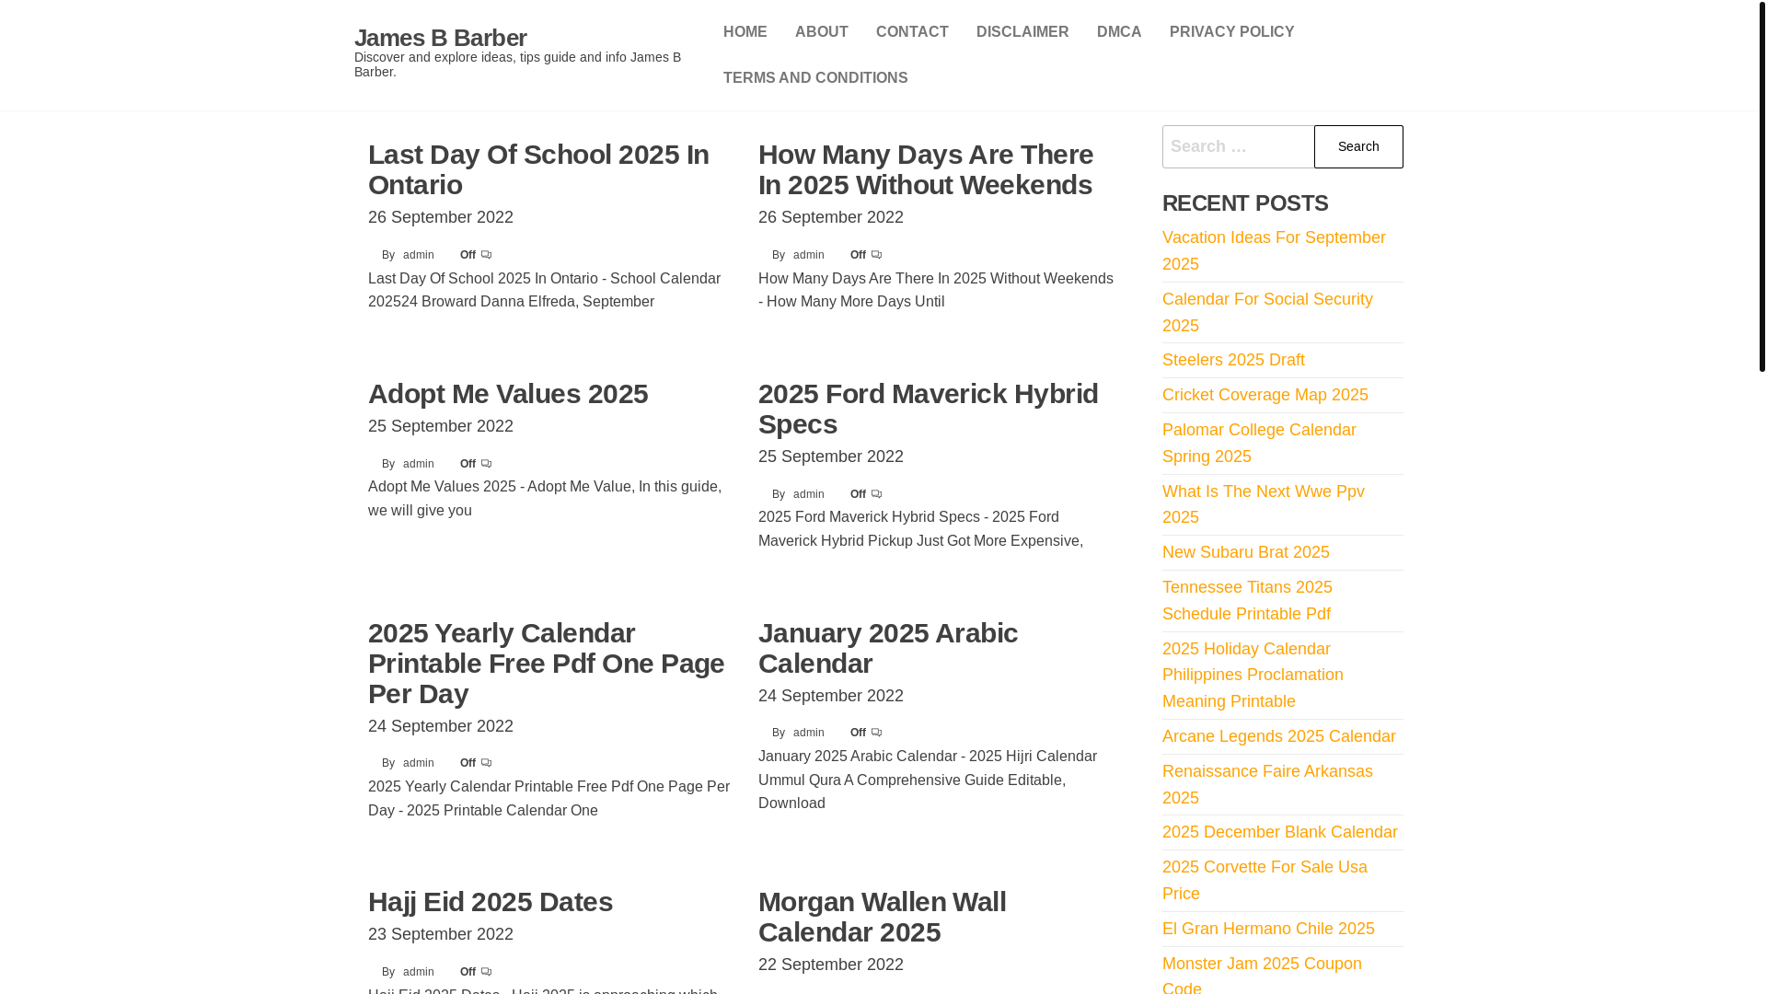Click comment icon under 2025 Yearly Calendar post
This screenshot has height=994, width=1767.
pyautogui.click(x=486, y=763)
